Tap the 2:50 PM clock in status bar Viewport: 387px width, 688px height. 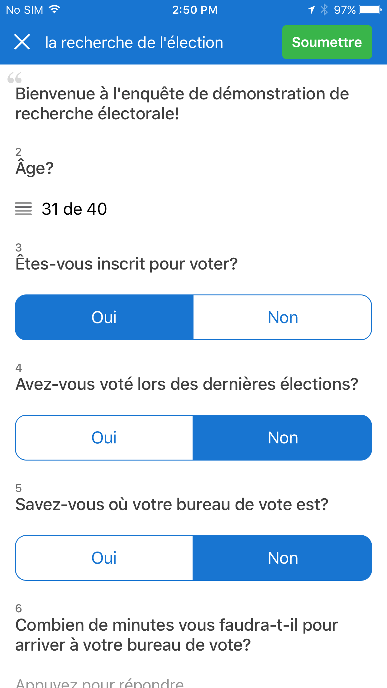(x=195, y=10)
